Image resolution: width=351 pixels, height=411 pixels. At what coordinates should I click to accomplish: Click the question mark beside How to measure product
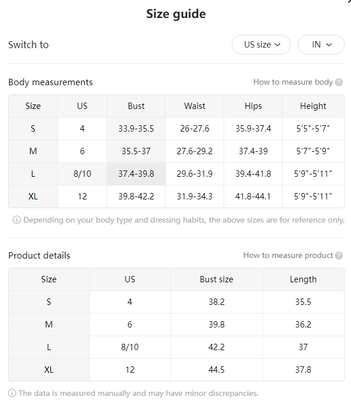click(339, 256)
